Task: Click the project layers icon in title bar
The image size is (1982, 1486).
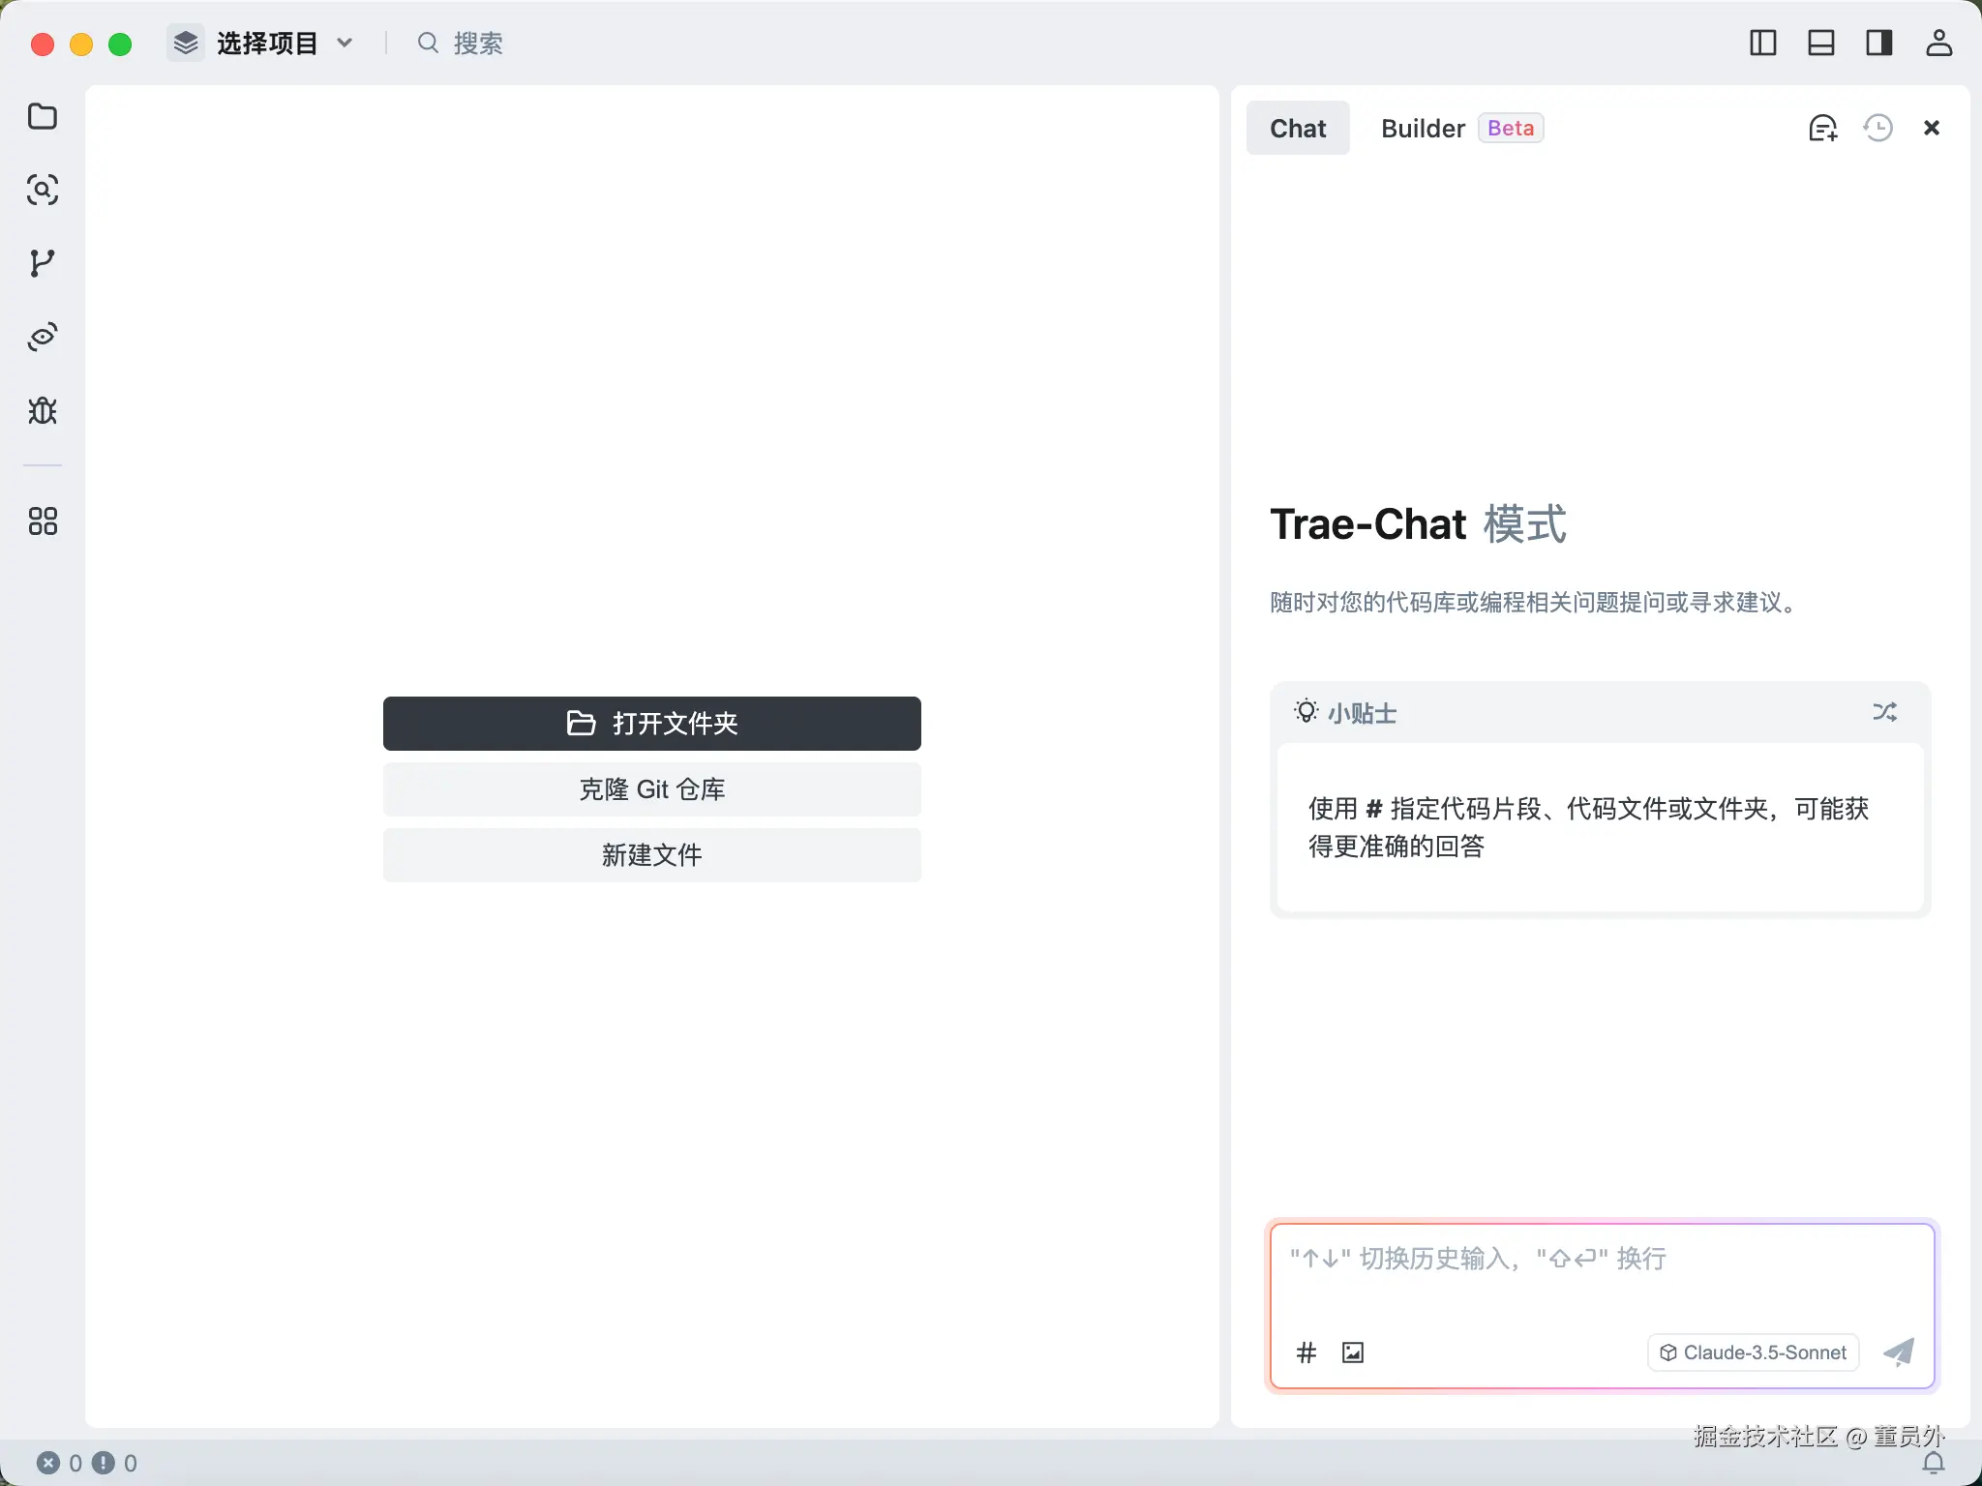Action: [186, 43]
